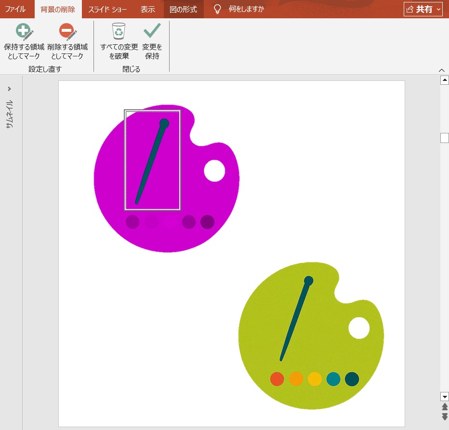Open the ファイル tab
This screenshot has width=449, height=430.
(x=15, y=9)
